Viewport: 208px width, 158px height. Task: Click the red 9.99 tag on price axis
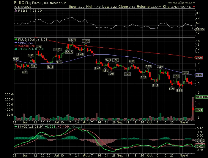[198, 58]
